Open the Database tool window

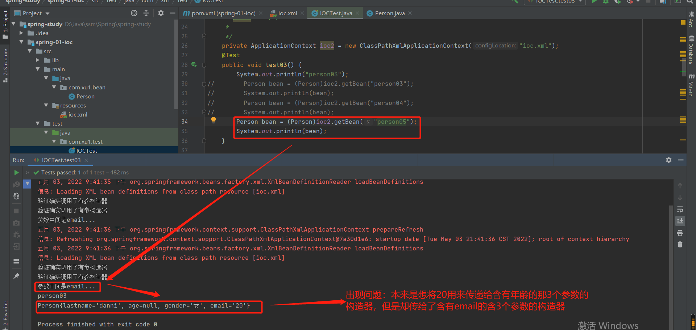[691, 50]
